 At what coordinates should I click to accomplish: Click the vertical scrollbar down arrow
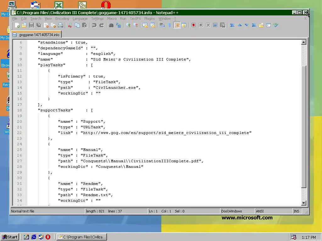tap(304, 203)
